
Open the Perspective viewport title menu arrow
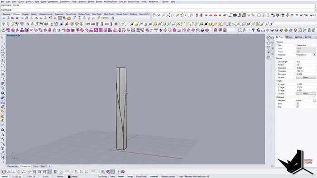point(19,36)
